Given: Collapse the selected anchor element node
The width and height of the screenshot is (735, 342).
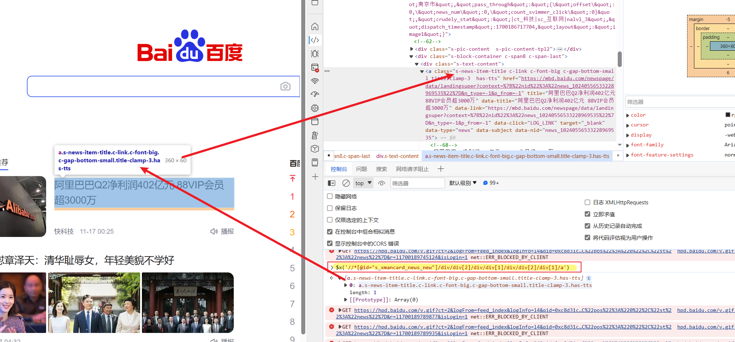Looking at the screenshot, I should coord(422,71).
